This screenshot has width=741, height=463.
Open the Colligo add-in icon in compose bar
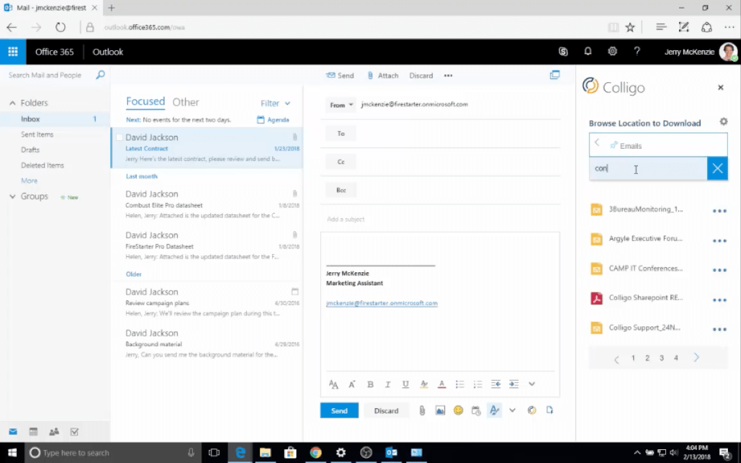tap(531, 411)
